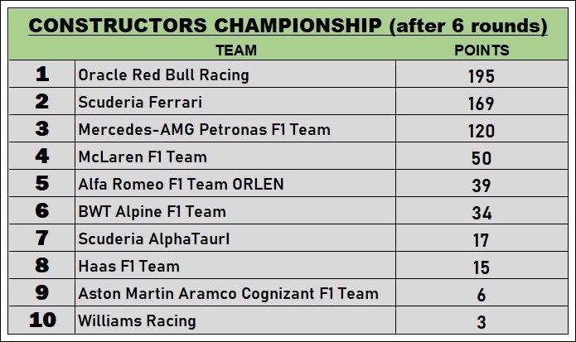Select position number 1 cell
The image size is (576, 342).
(42, 75)
